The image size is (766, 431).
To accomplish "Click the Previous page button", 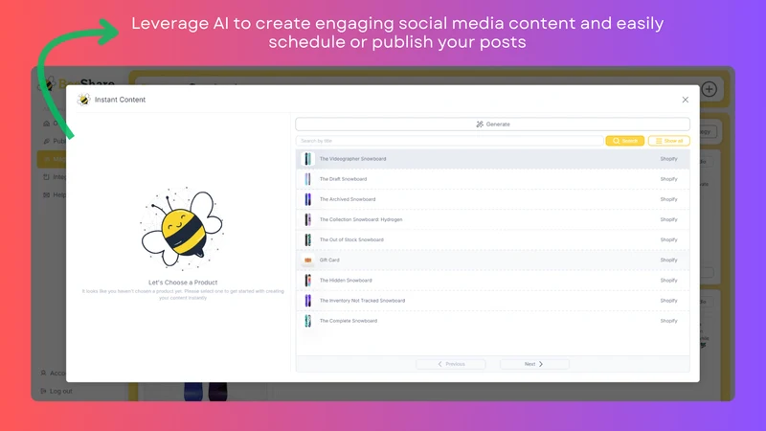I will (x=450, y=364).
